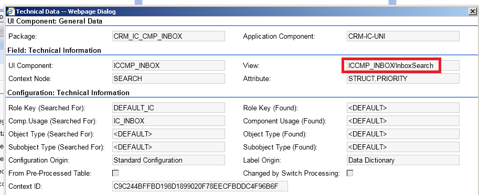Screen dimensions: 479x195
Task: Toggle From Pre-Processed Table checkbox
Action: [x=115, y=173]
